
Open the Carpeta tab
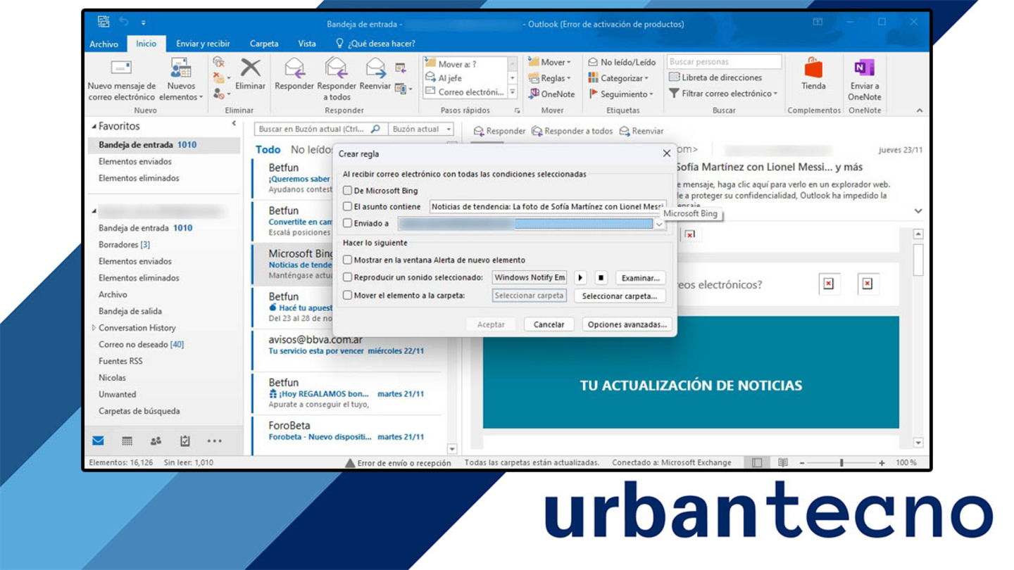pos(264,44)
